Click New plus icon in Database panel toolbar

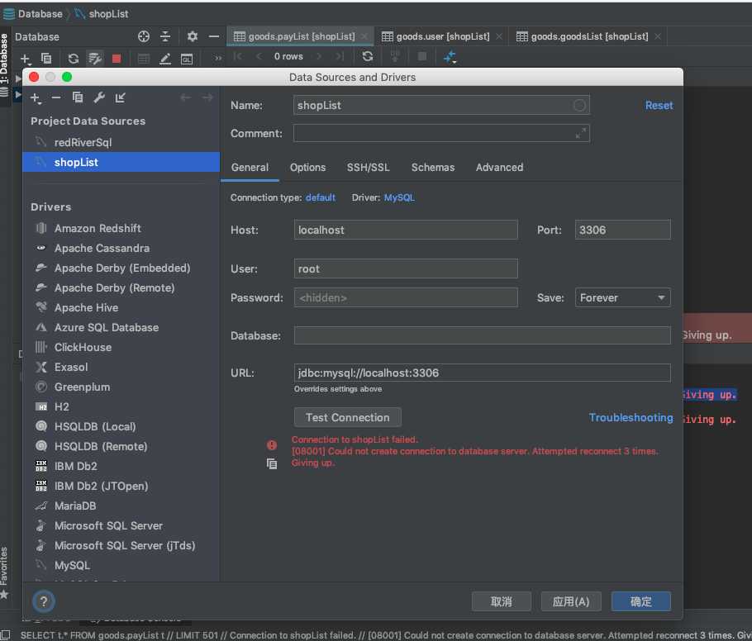26,59
